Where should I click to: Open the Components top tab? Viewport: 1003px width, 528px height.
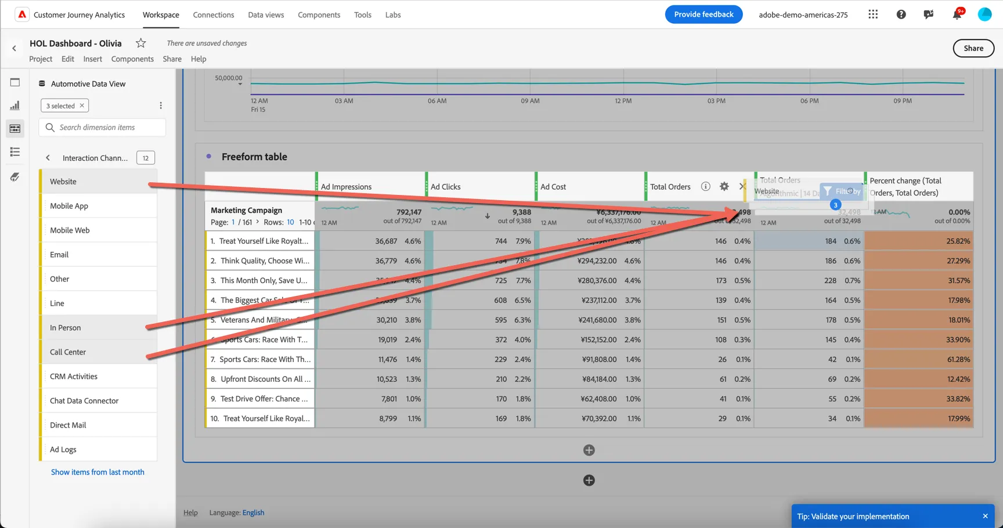(x=319, y=15)
